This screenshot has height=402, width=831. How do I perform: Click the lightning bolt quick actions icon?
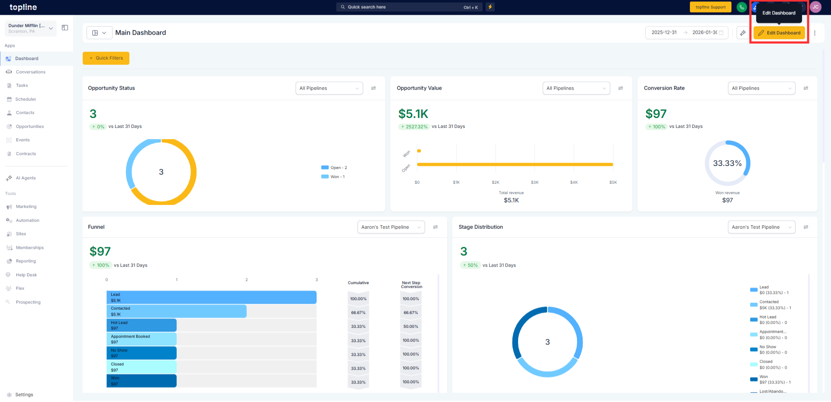(x=490, y=7)
